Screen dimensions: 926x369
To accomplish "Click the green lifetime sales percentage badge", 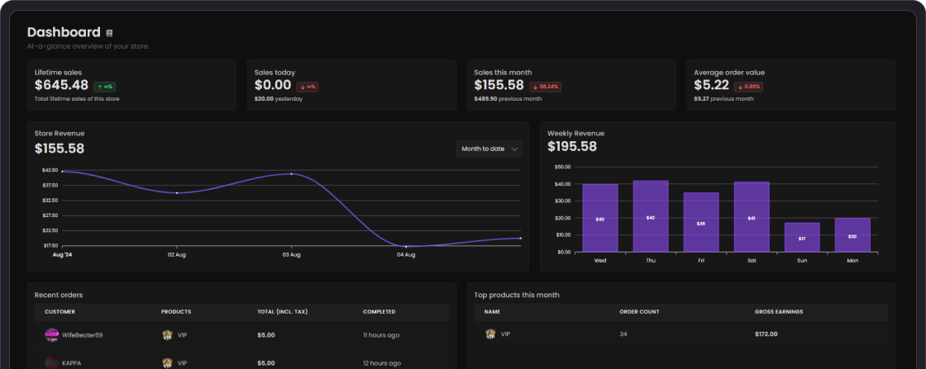I will (104, 87).
